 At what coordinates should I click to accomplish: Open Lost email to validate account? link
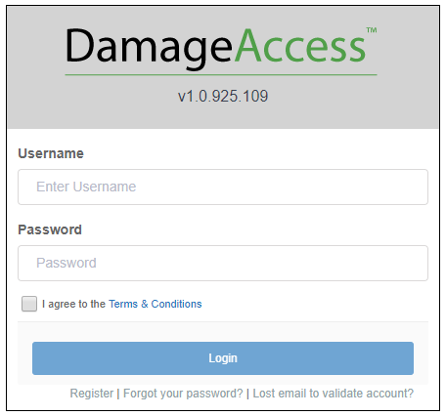coord(334,394)
